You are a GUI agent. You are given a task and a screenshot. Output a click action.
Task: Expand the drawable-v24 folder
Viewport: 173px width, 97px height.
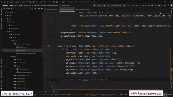tap(13, 63)
